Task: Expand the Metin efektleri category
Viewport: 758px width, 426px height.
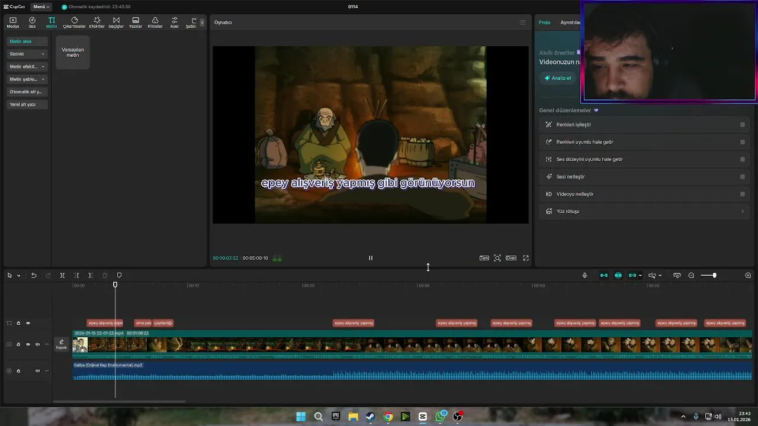Action: click(x=27, y=66)
